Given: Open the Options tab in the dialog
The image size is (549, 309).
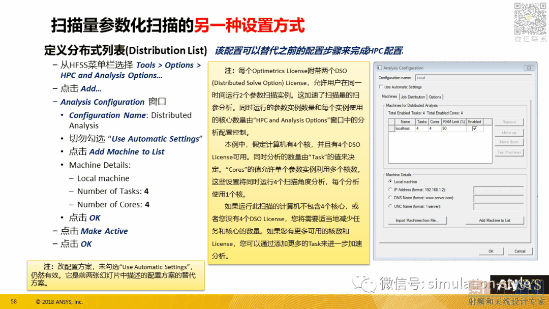Looking at the screenshot, I should tap(435, 97).
